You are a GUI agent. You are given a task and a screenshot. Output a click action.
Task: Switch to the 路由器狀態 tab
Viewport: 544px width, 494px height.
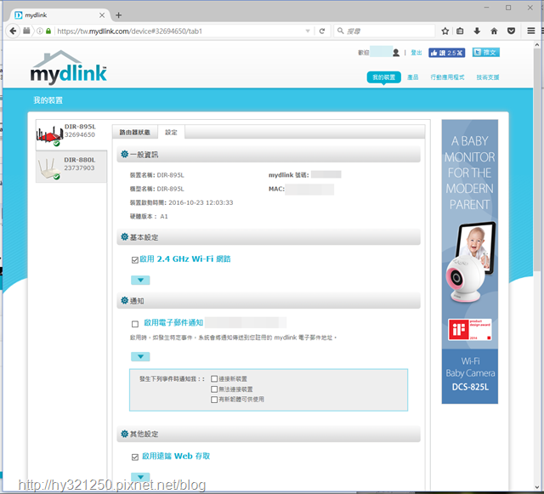coord(135,133)
